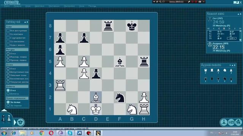
Task: Click captured black knight icon in captured panel
Action: 224,79
